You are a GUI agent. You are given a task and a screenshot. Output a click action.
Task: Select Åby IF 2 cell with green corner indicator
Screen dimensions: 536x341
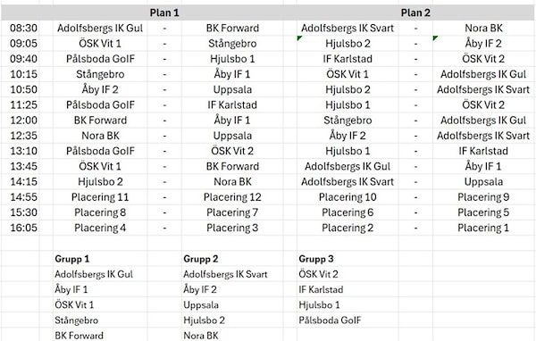(x=483, y=44)
